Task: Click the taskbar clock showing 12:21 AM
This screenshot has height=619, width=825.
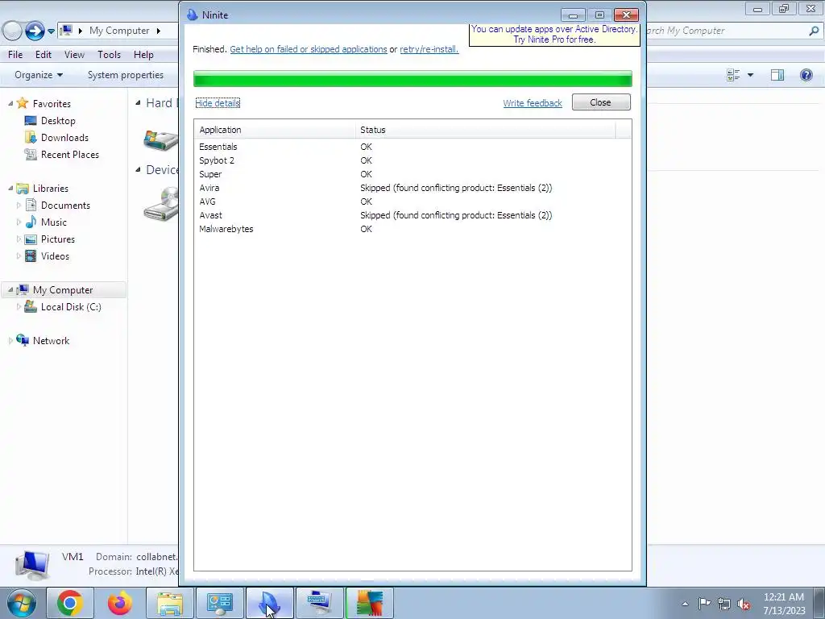Action: click(784, 604)
